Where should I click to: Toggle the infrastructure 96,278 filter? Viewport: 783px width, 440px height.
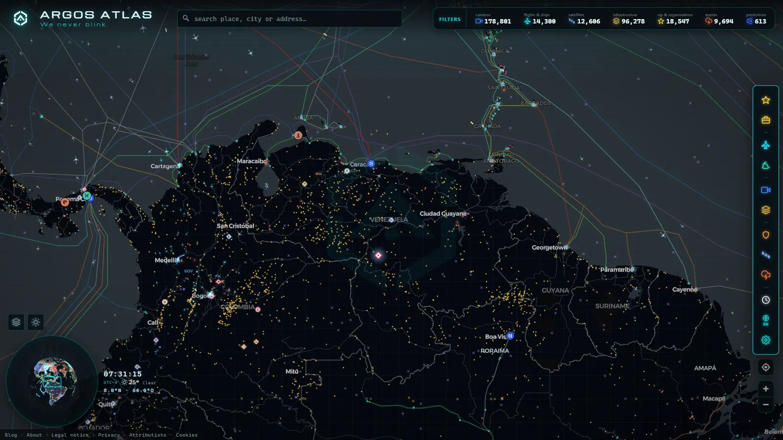point(629,19)
